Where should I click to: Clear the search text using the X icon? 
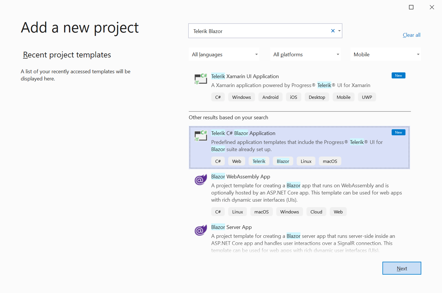click(x=333, y=31)
